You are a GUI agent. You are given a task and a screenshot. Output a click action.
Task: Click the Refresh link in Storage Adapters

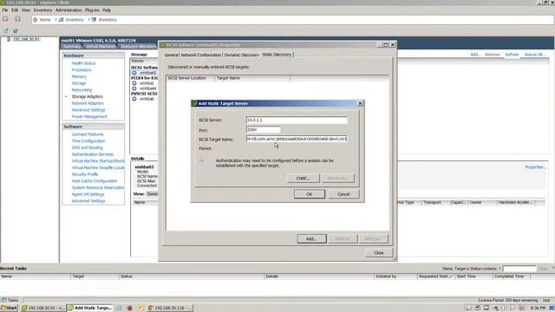(512, 55)
